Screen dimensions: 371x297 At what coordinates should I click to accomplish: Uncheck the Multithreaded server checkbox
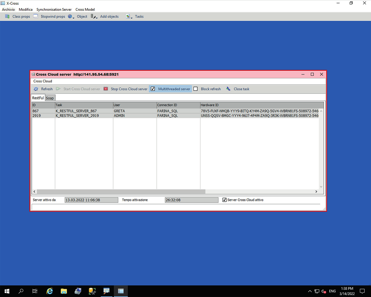tap(153, 89)
